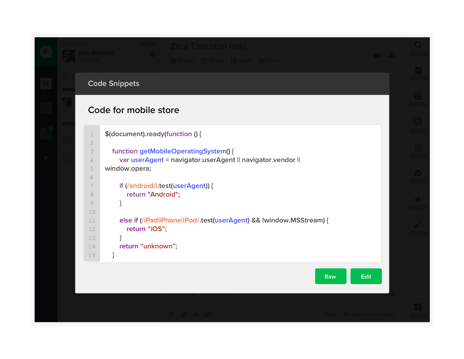The width and height of the screenshot is (464, 359).
Task: Select the D team tile
Action: (46, 108)
